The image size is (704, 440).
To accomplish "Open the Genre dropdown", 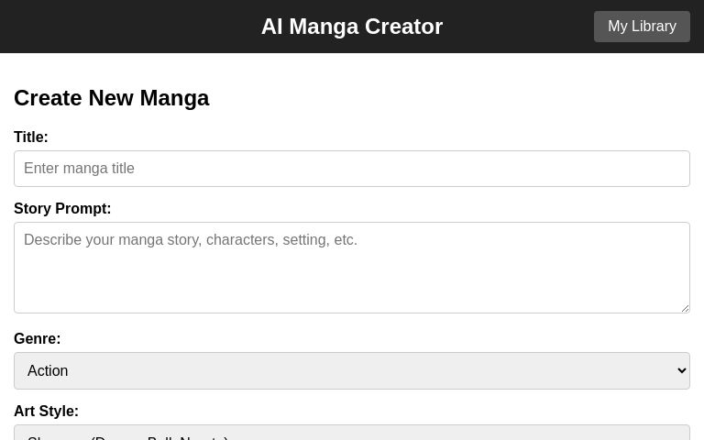I will pos(352,371).
